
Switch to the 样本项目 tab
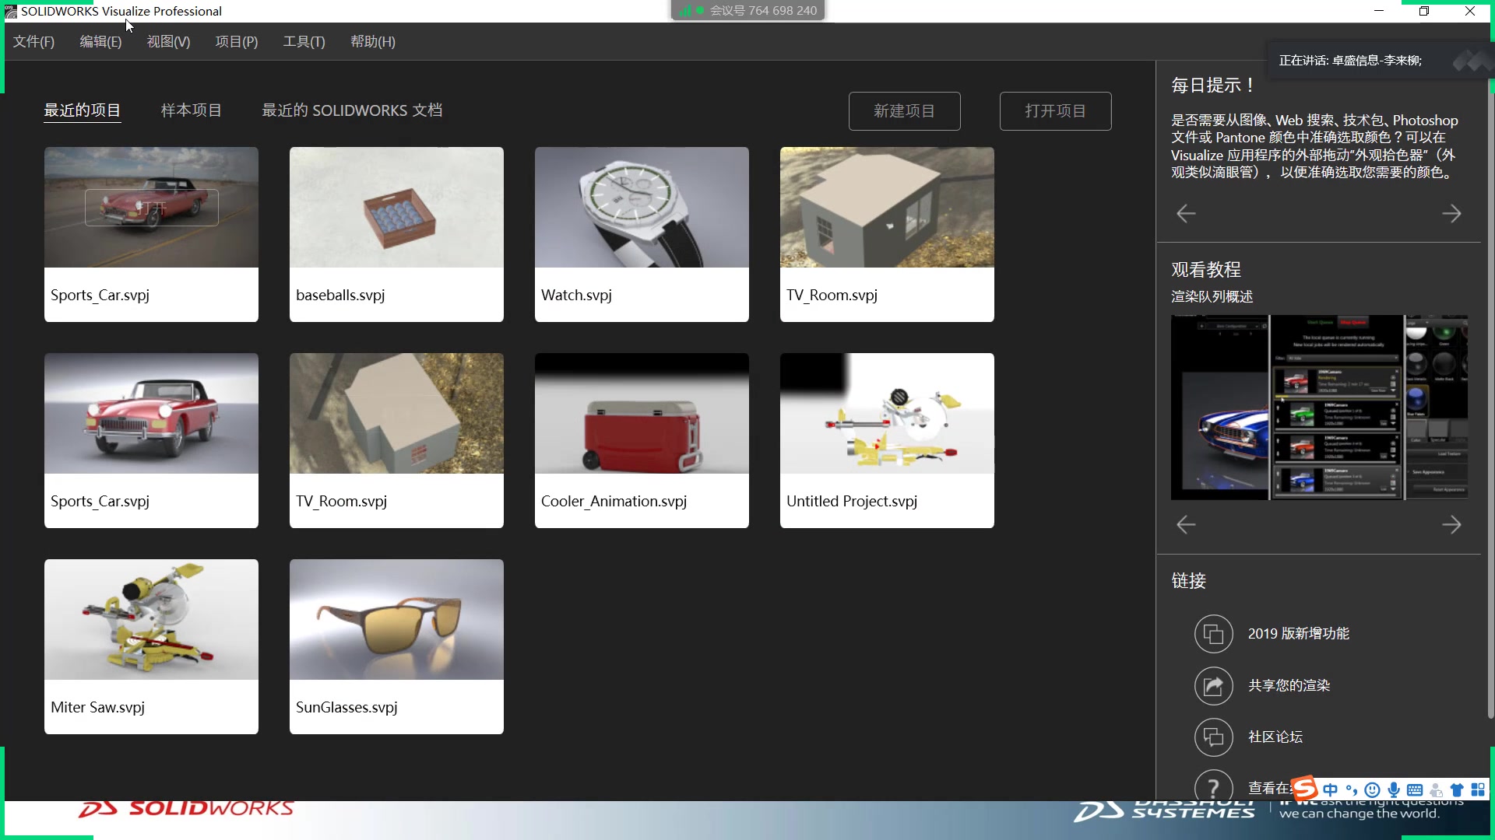point(191,110)
